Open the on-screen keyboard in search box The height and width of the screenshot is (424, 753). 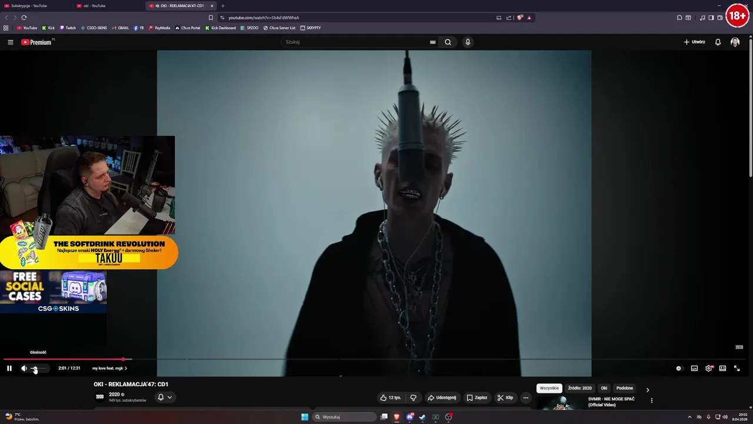coord(432,42)
